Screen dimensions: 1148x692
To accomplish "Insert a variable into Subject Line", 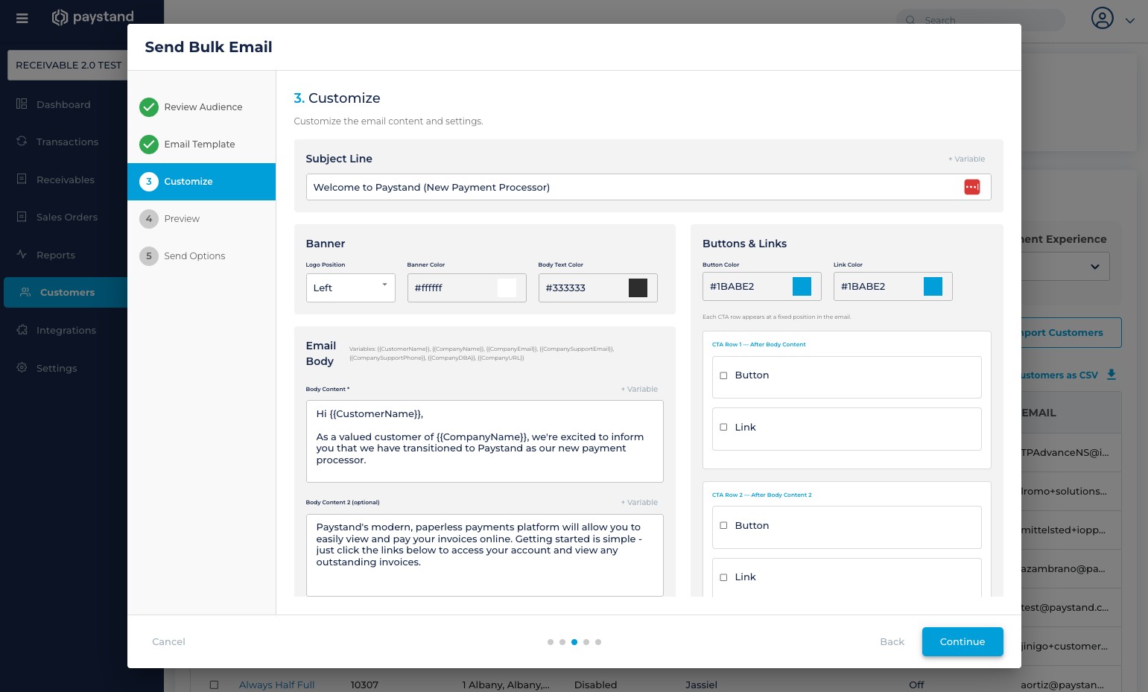I will [967, 159].
